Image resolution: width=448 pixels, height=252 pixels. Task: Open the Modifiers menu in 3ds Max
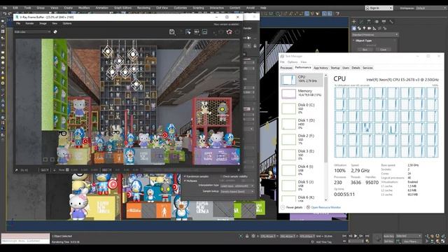(x=84, y=8)
